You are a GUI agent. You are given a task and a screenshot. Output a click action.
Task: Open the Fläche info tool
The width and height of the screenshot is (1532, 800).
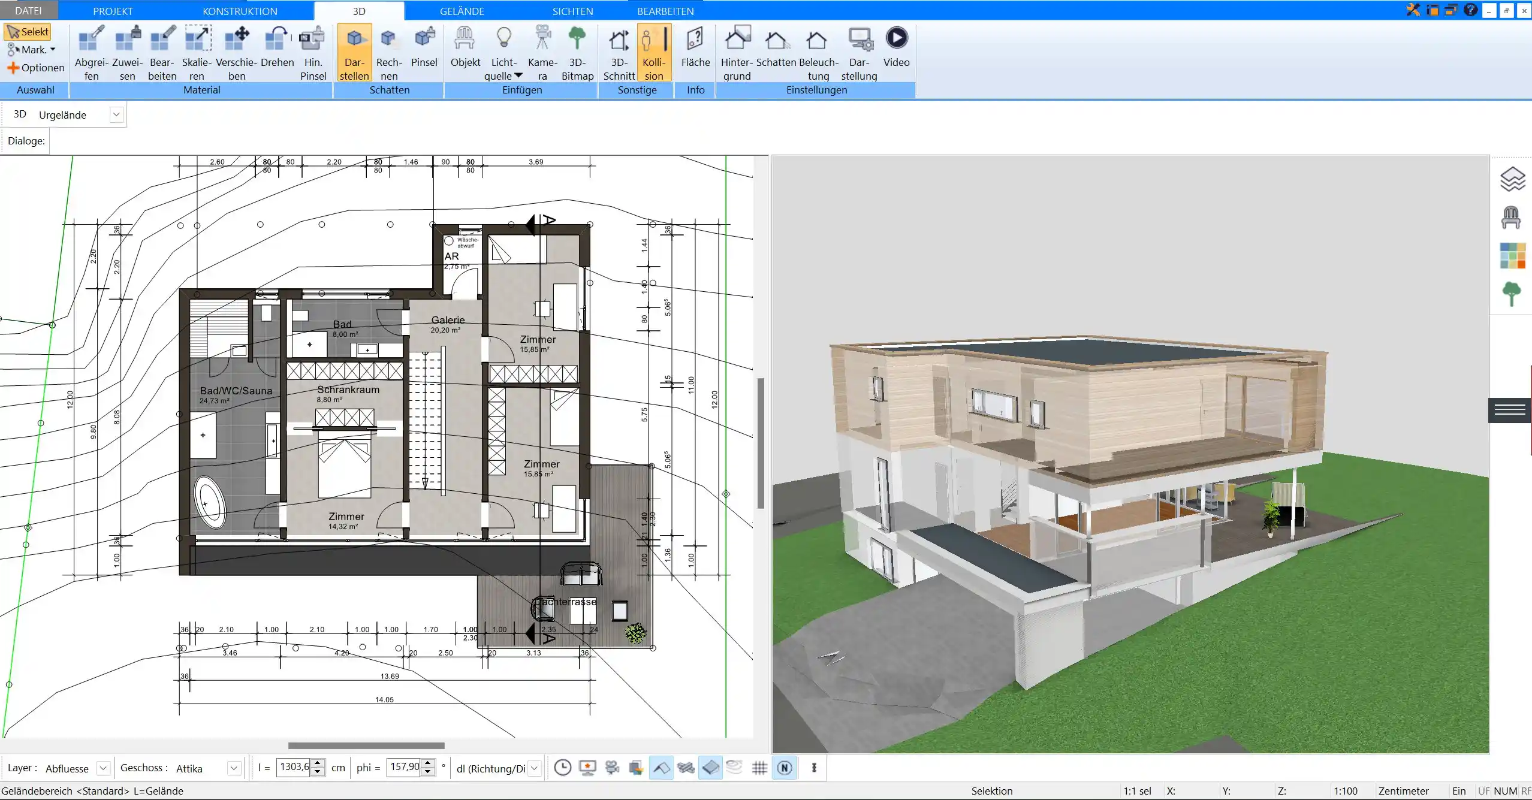pos(695,46)
